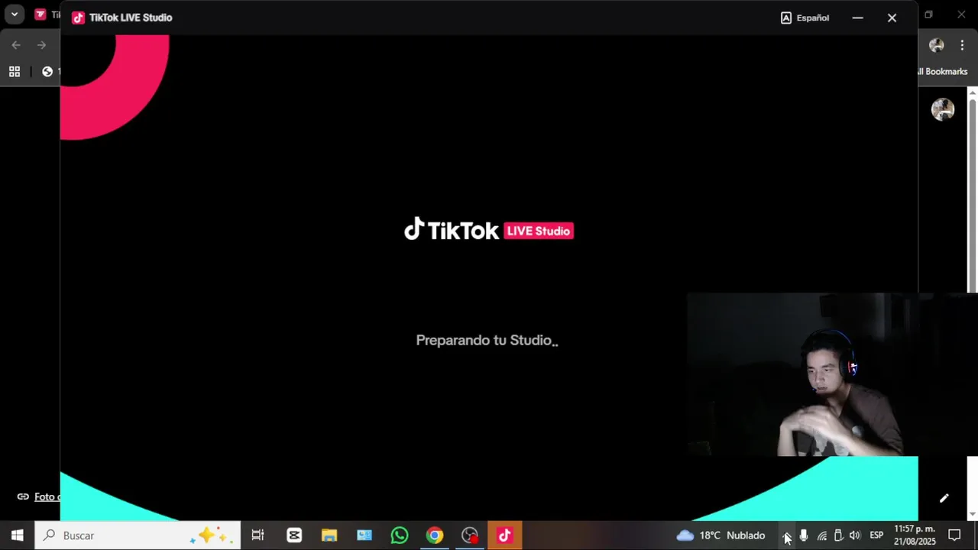Go forward in the Chrome browser
This screenshot has height=550, width=978.
(41, 45)
